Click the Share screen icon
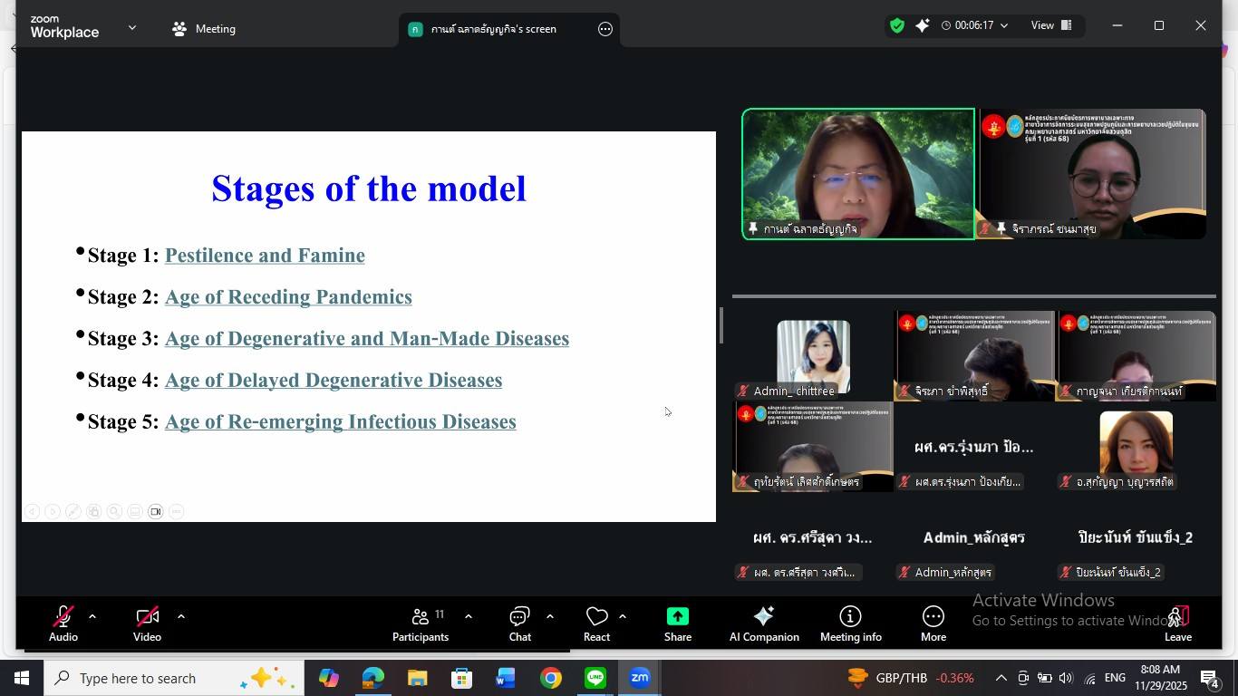 click(677, 623)
